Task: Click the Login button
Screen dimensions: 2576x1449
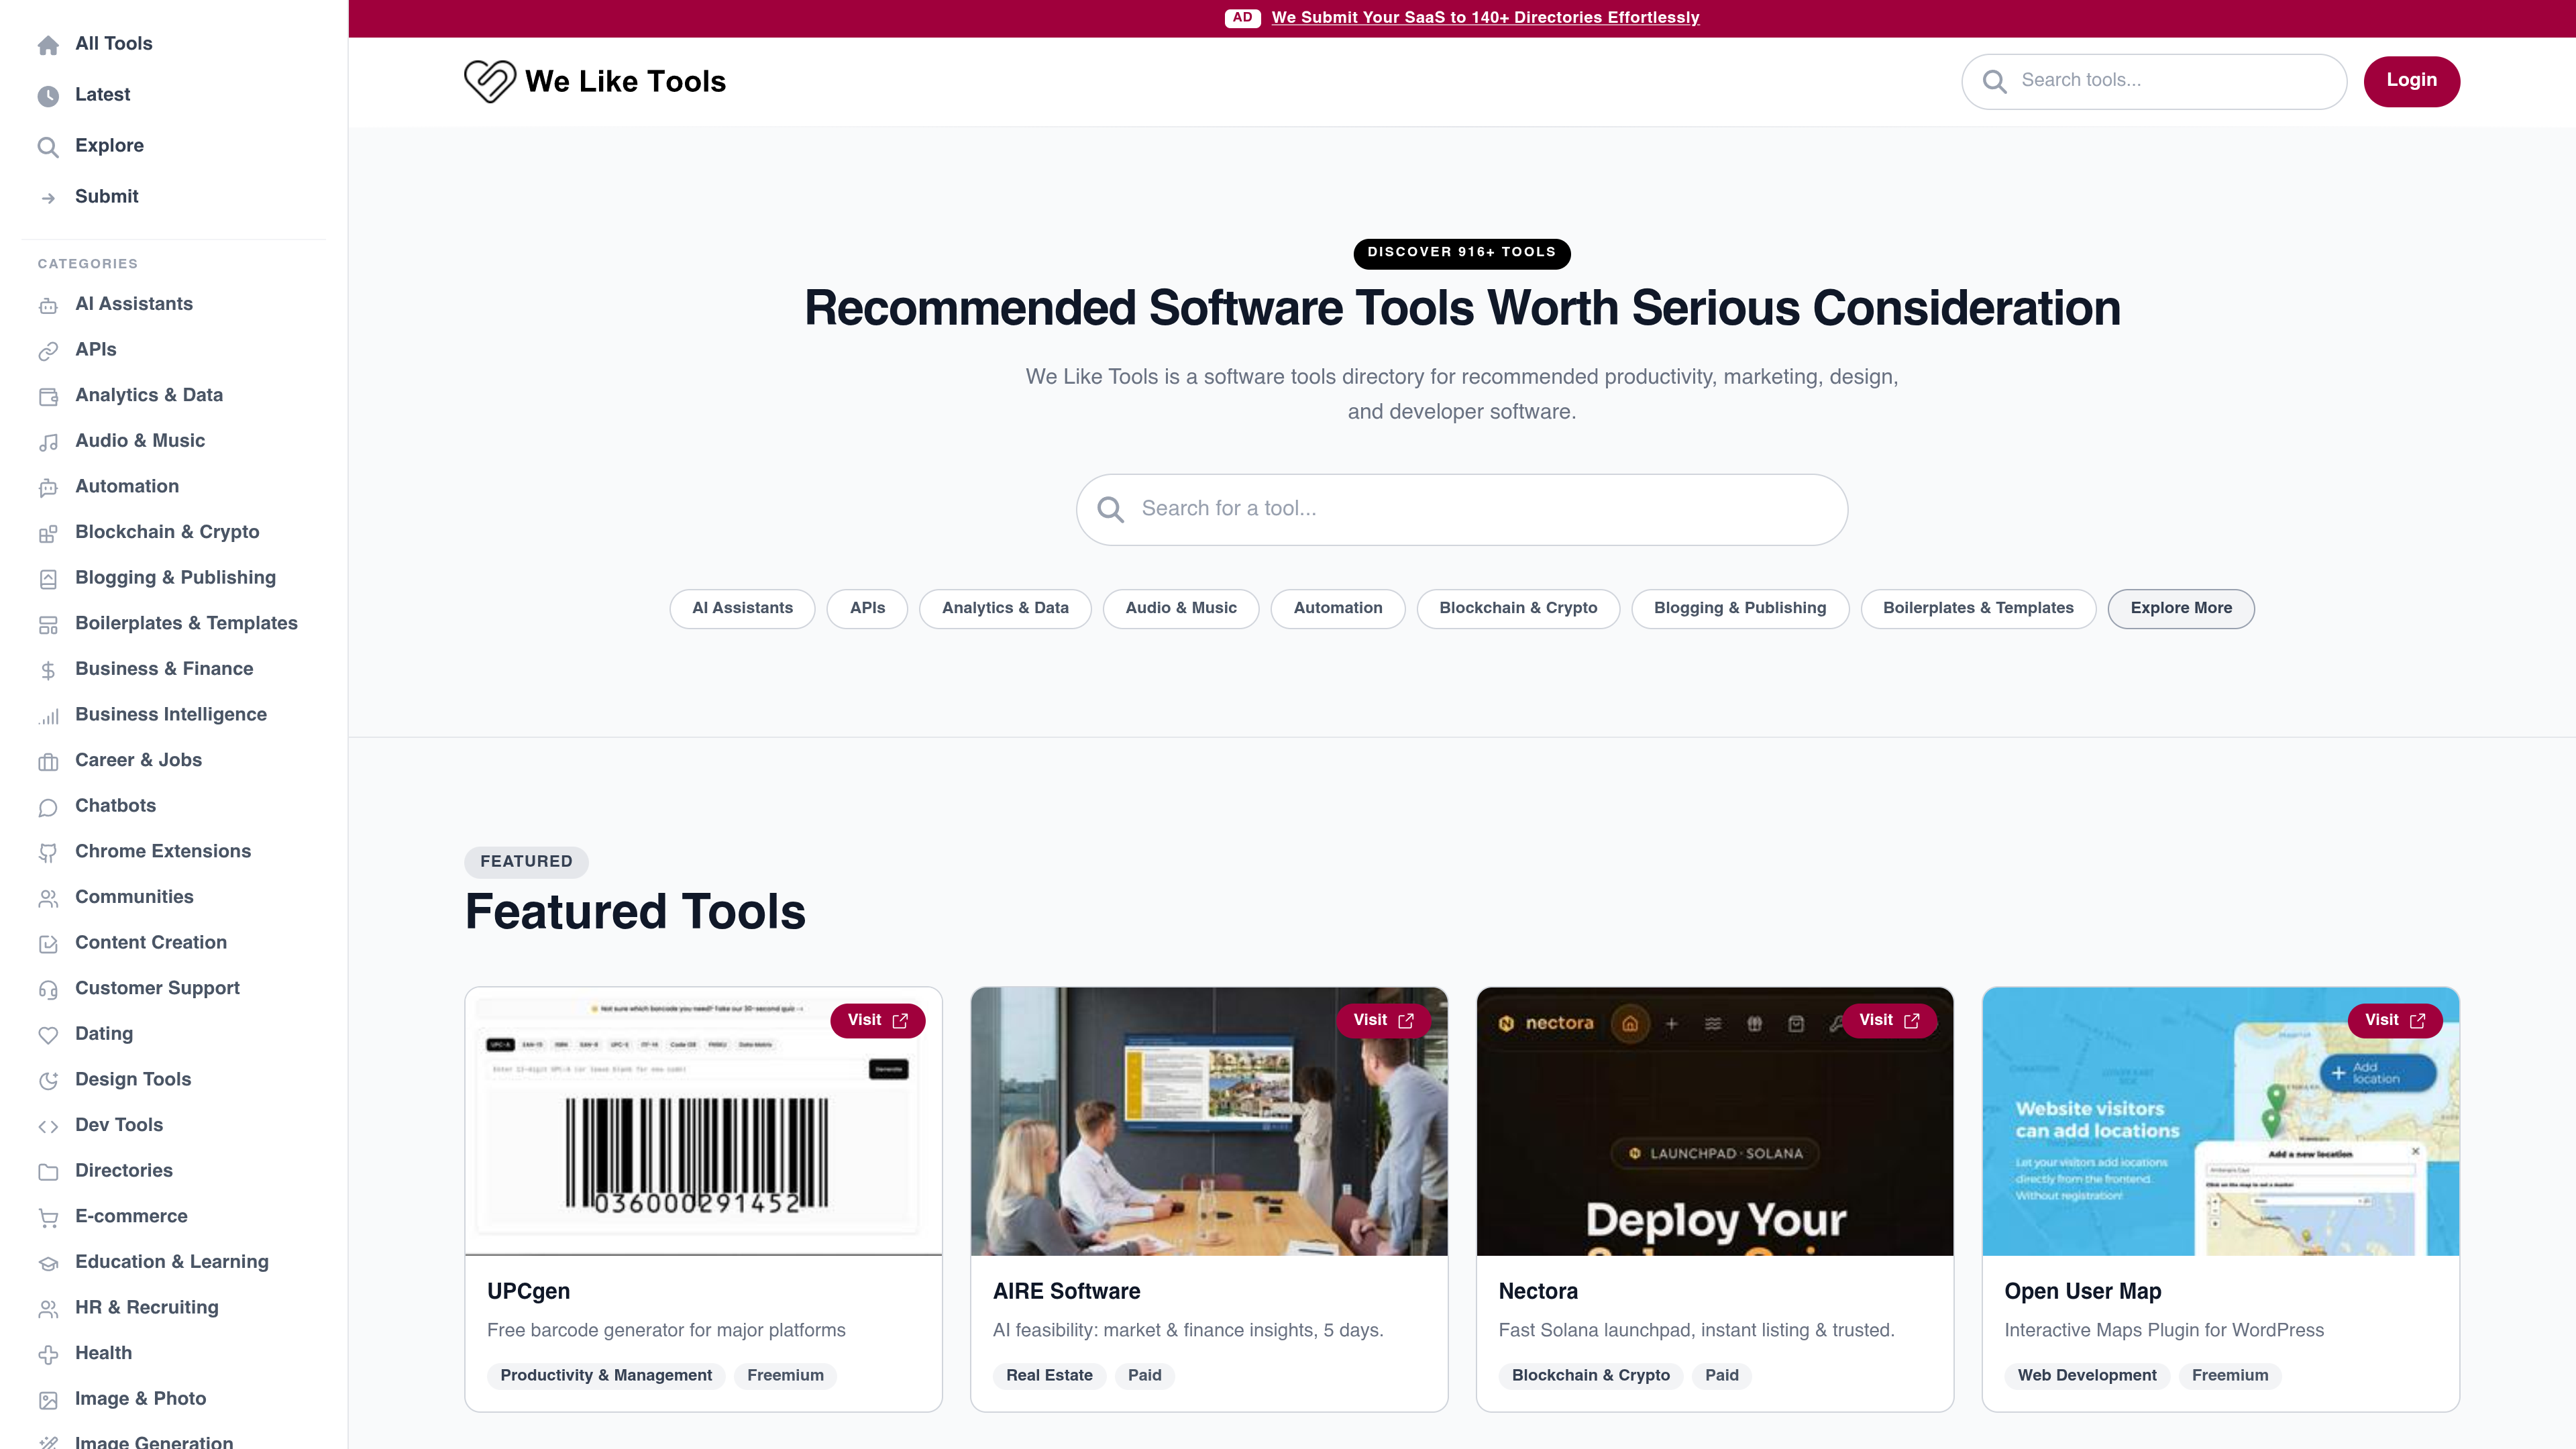Action: [x=2411, y=81]
